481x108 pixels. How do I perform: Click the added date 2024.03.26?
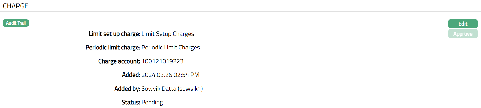click(157, 75)
